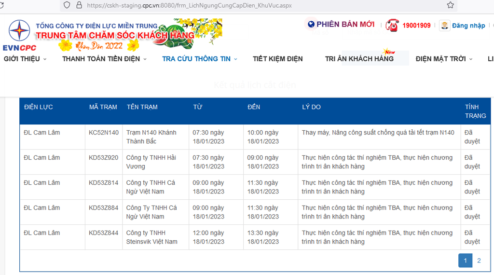Click the Phiên bản mới link
The width and height of the screenshot is (494, 275).
click(345, 25)
